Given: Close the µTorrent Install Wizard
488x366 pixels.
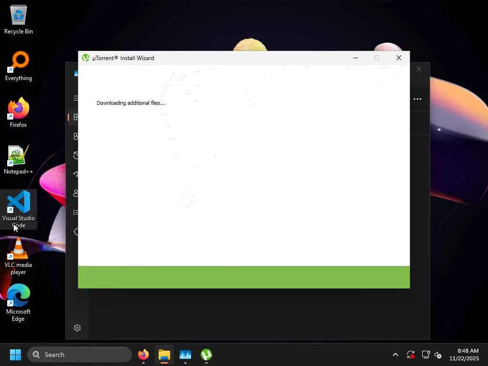Looking at the screenshot, I should (x=399, y=58).
